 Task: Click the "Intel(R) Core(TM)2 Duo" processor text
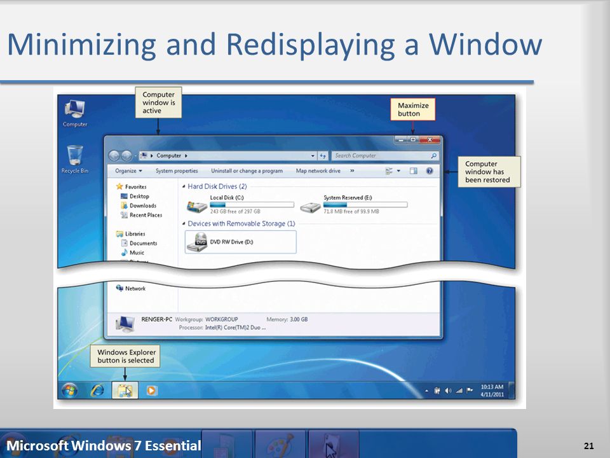click(x=235, y=328)
